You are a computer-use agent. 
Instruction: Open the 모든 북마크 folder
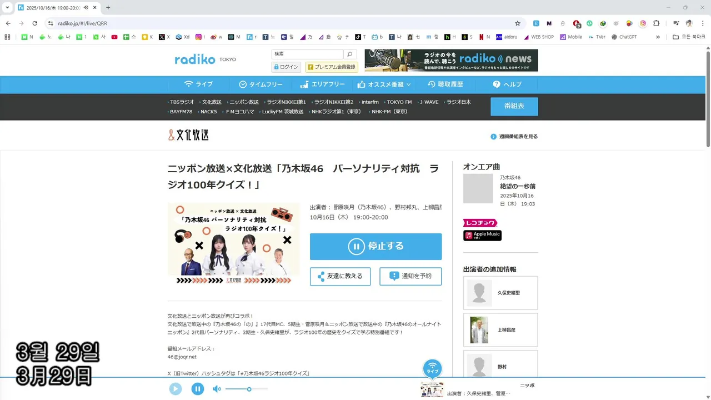(689, 37)
